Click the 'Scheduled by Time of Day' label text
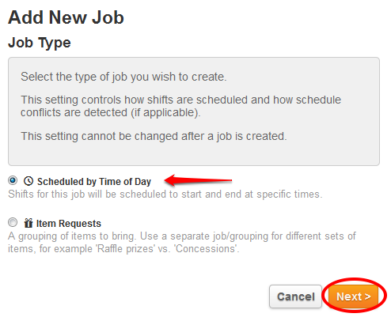This screenshot has height=321, width=391. point(94,182)
